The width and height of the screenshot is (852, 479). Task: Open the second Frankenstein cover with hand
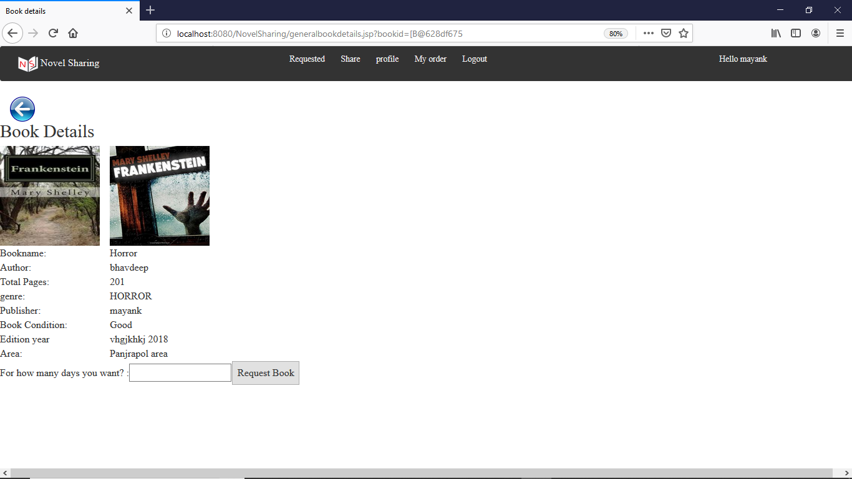pyautogui.click(x=160, y=196)
